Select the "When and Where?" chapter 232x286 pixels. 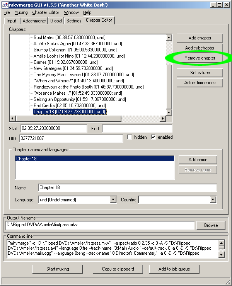pos(78,81)
